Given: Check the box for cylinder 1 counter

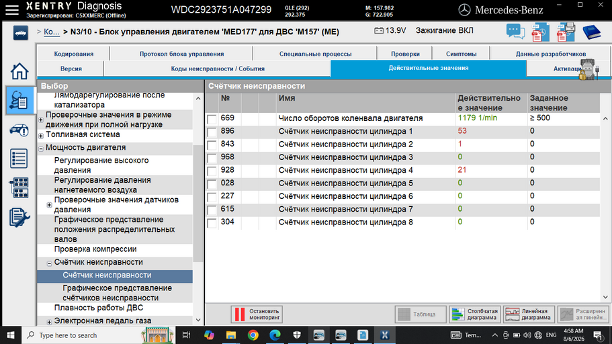Looking at the screenshot, I should [212, 132].
